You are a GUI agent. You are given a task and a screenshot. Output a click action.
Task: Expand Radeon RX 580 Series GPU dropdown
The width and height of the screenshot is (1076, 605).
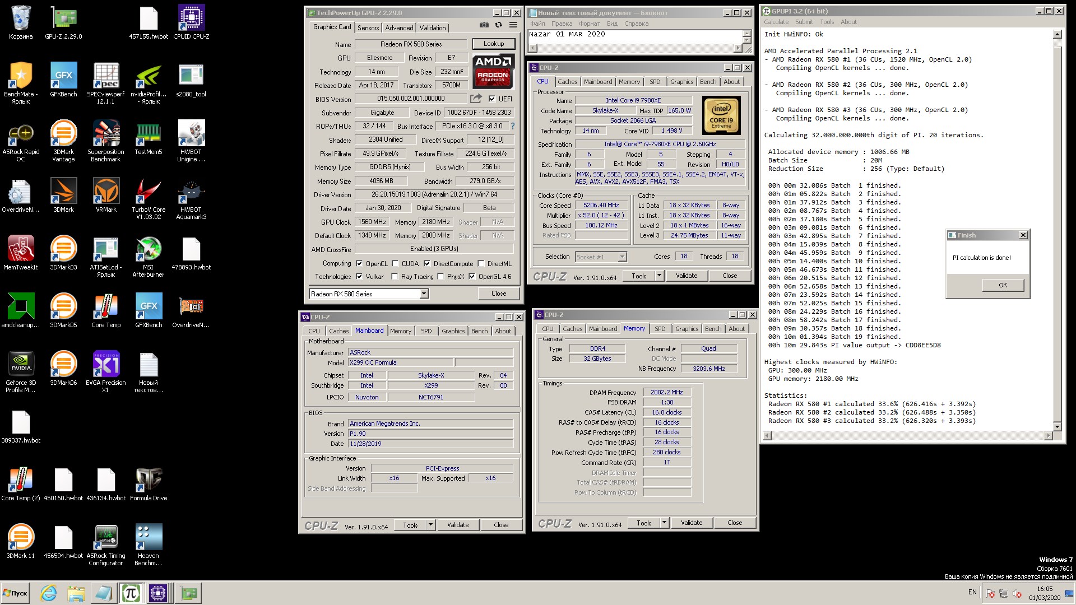[x=424, y=294]
